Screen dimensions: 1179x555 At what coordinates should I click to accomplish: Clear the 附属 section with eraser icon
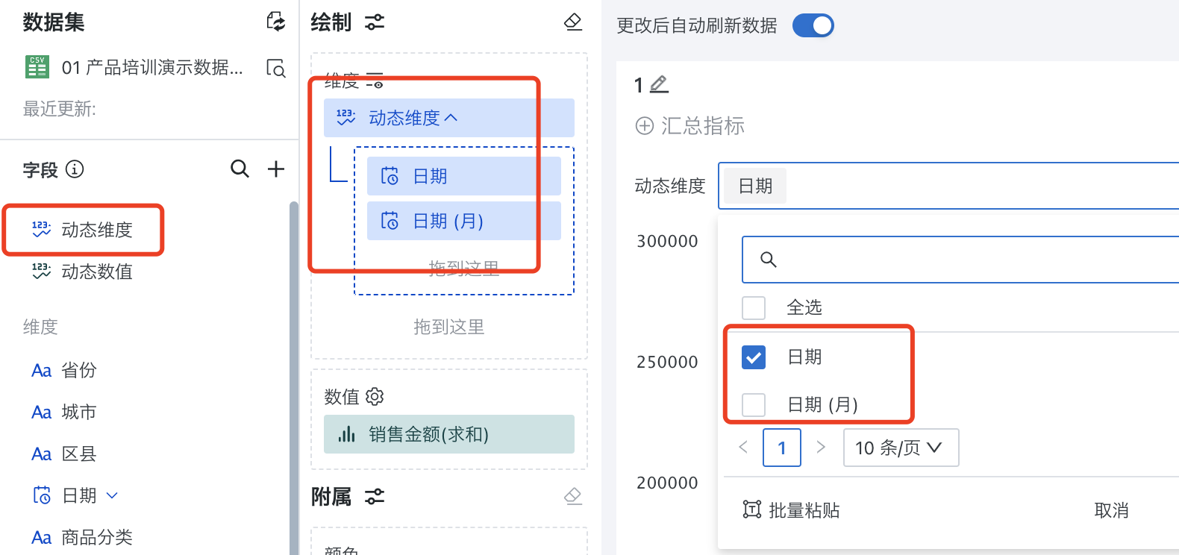[573, 496]
